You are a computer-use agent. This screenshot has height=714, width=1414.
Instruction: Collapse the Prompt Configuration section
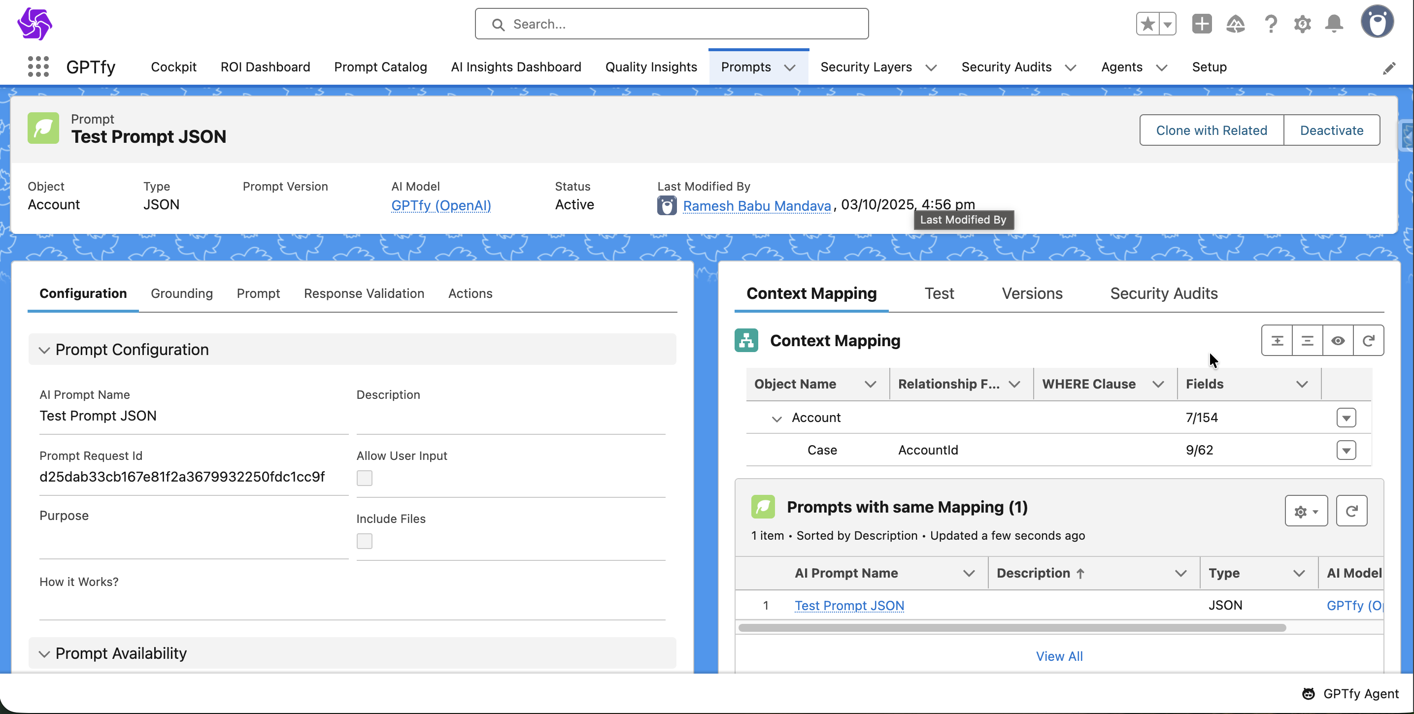[x=44, y=350]
